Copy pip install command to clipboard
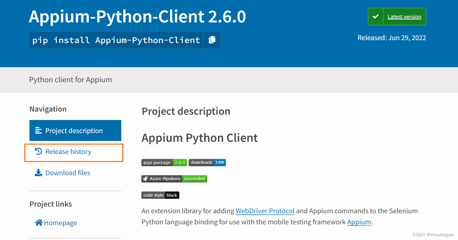 pos(212,40)
